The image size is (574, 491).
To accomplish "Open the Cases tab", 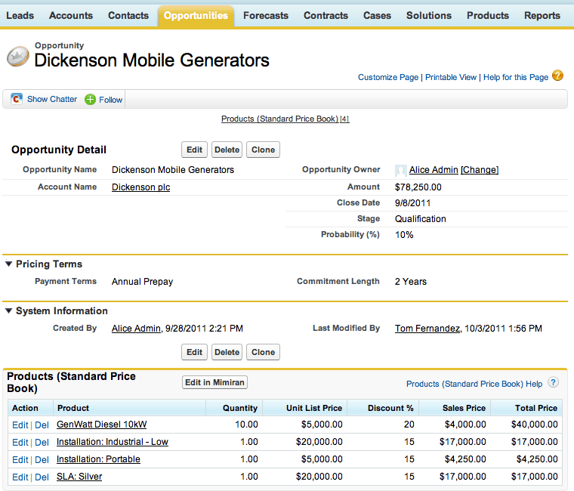I will [x=377, y=15].
